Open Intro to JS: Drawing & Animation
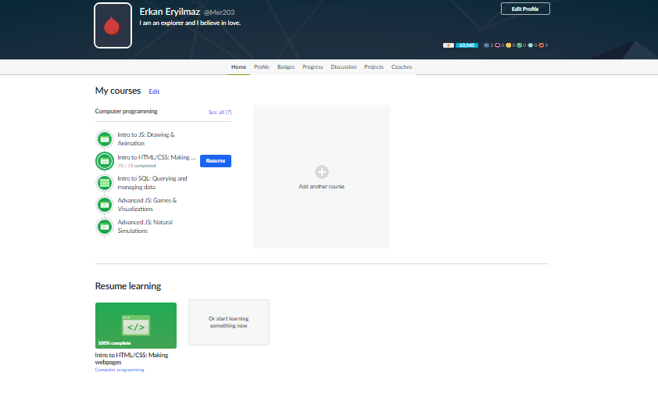Screen dimensions: 658x394 click(x=146, y=139)
